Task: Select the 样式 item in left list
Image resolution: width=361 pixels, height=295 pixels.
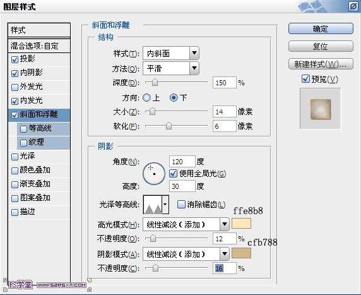Action: (39, 30)
